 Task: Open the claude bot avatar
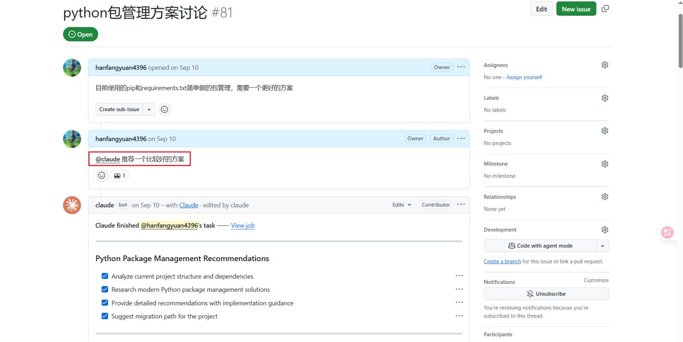pyautogui.click(x=72, y=205)
